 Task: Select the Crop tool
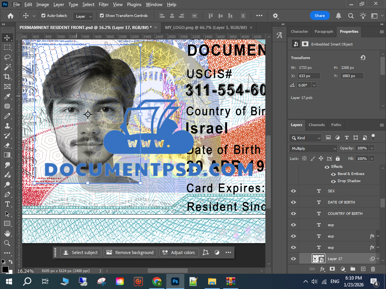[7, 77]
